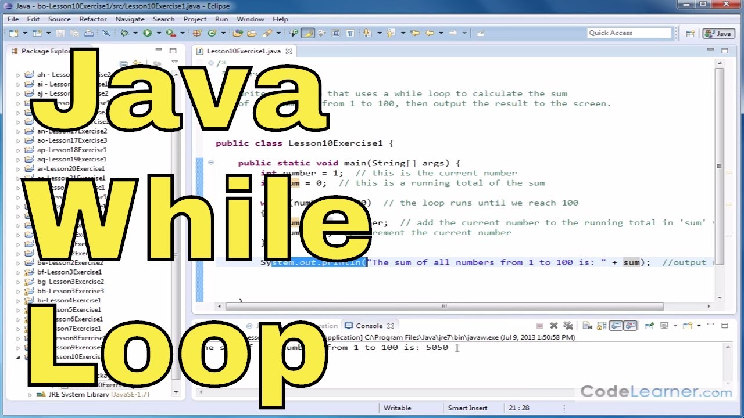Open the Open Console dropdown arrow
The width and height of the screenshot is (744, 418).
click(699, 326)
